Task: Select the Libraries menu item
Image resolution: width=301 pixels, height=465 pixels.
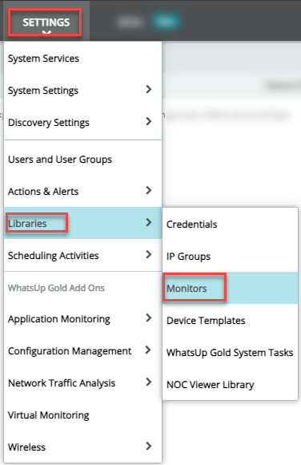Action: 82,223
